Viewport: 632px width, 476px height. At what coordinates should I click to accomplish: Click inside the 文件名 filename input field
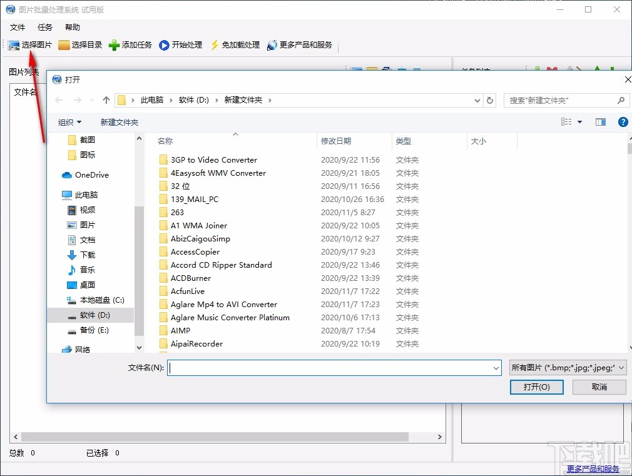[x=313, y=368]
